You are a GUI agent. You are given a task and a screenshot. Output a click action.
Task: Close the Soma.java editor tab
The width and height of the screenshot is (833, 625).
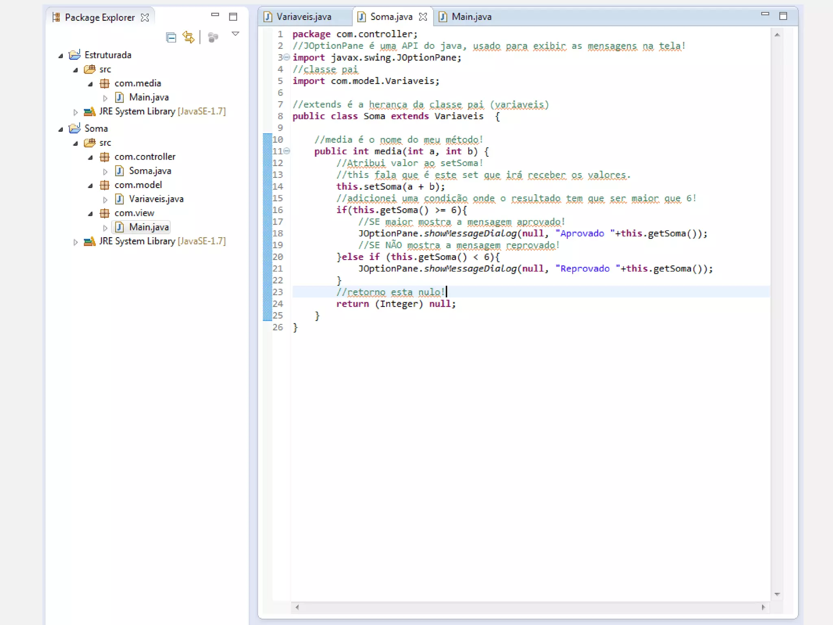click(423, 17)
